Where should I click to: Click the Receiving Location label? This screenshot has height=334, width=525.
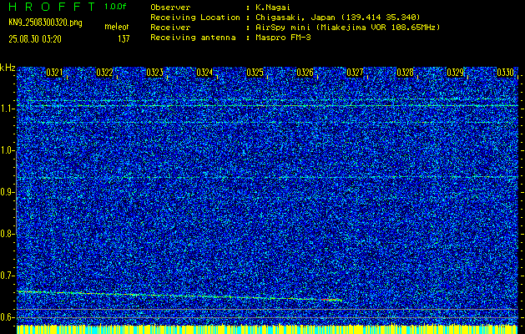(x=195, y=17)
